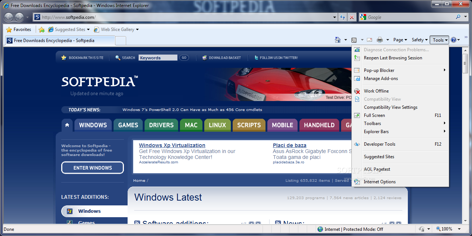Click the Twitter bird icon
472x236 pixels.
click(x=256, y=58)
